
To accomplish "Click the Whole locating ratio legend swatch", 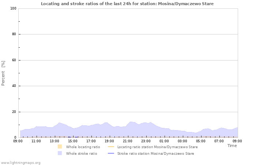I will click(x=60, y=147).
